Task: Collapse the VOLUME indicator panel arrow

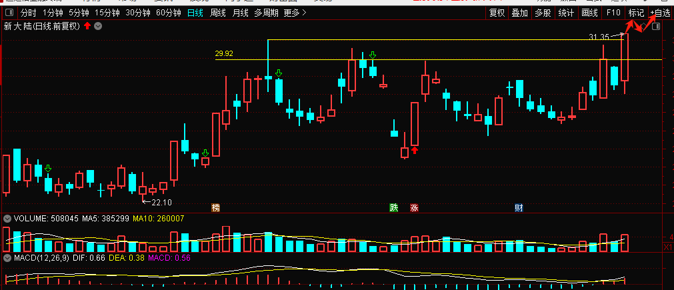Action: coord(7,219)
